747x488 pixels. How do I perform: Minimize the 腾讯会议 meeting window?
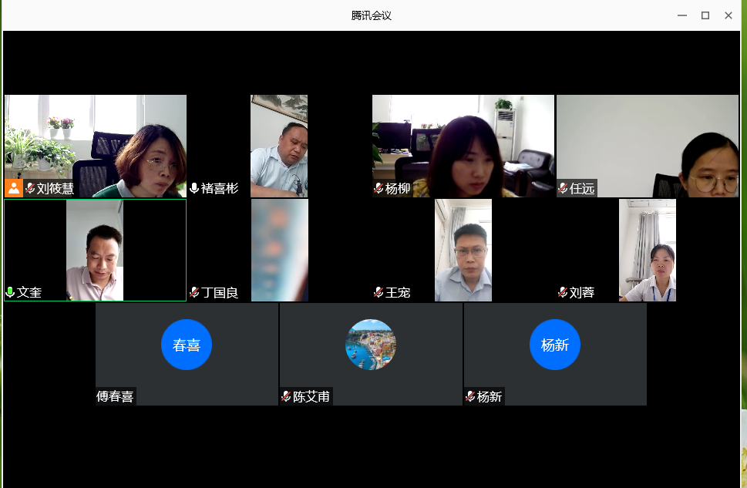coord(681,15)
